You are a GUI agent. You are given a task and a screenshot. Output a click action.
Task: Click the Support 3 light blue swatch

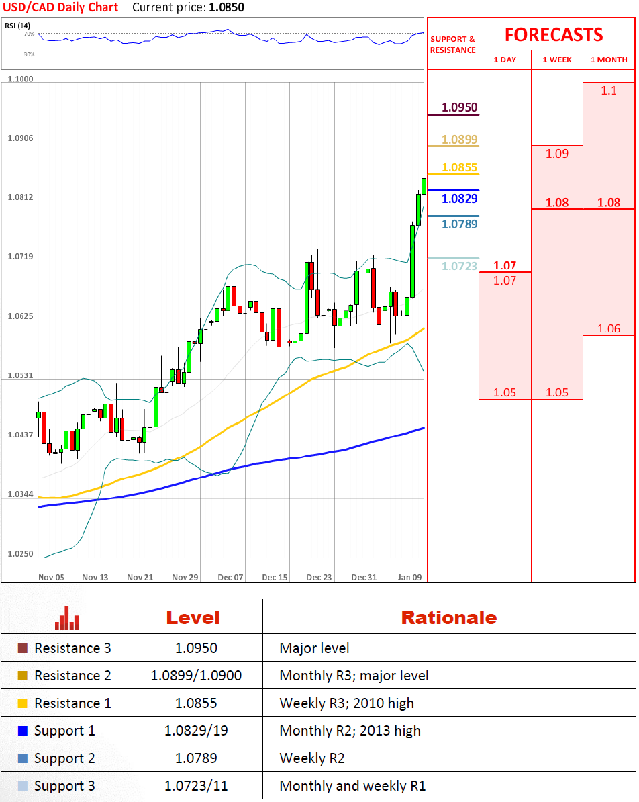coord(23,786)
